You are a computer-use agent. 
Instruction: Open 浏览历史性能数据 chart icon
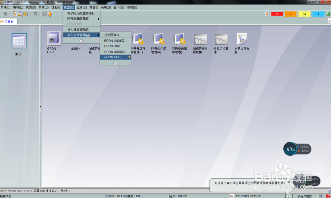pyautogui.click(x=201, y=39)
